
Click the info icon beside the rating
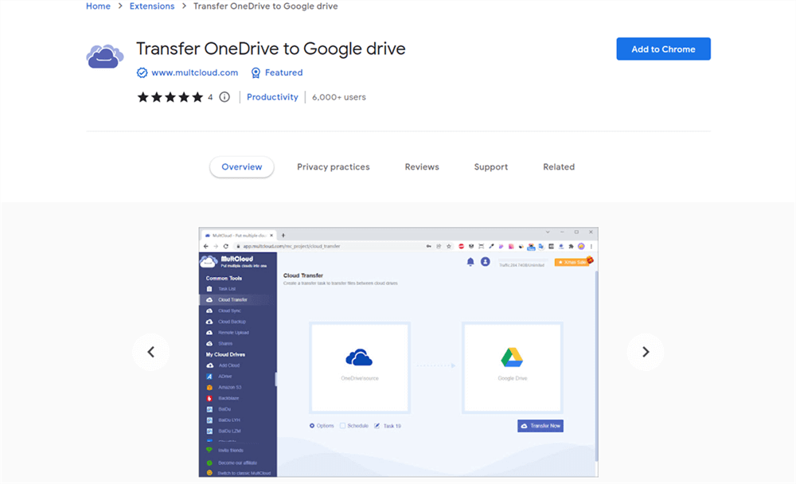coord(224,96)
